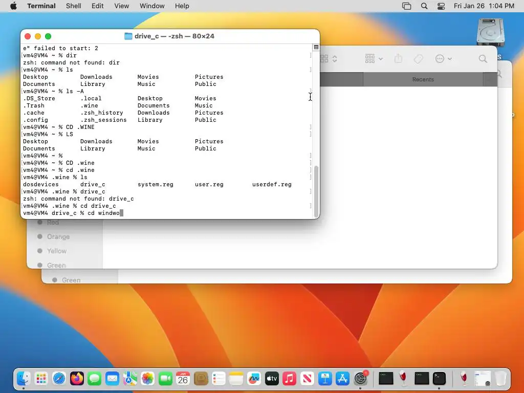
Task: Open FaceTime from the Dock
Action: pyautogui.click(x=165, y=379)
